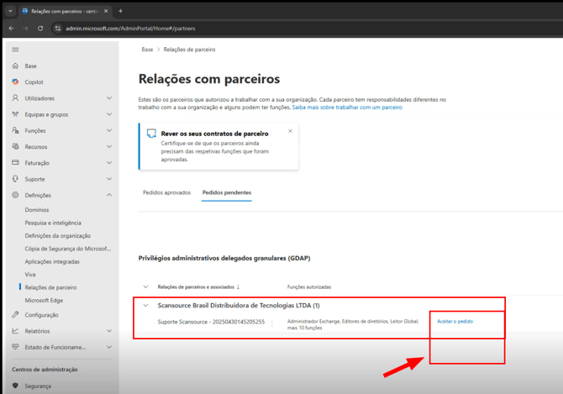Reload the page with browser refresh icon
This screenshot has width=563, height=394.
[x=39, y=28]
